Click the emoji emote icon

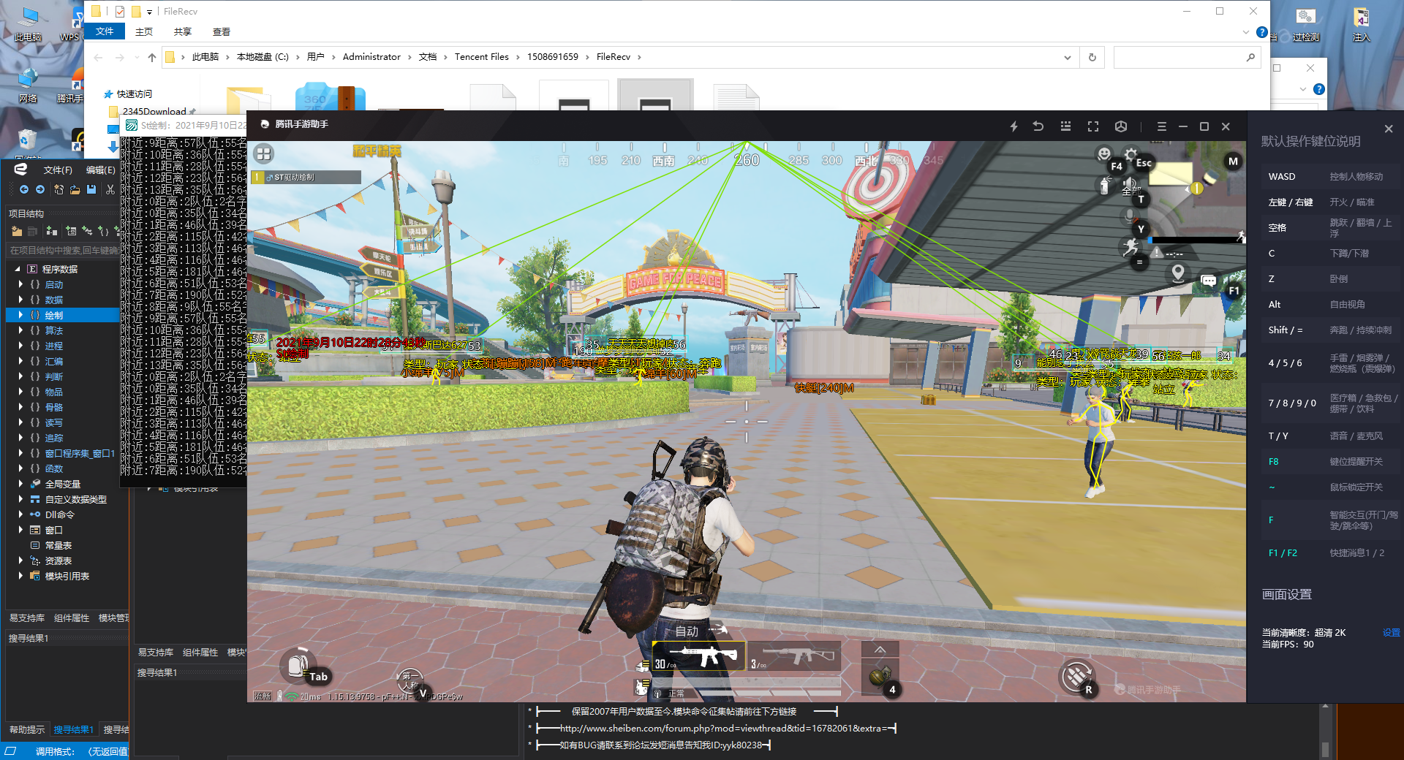tap(1104, 153)
